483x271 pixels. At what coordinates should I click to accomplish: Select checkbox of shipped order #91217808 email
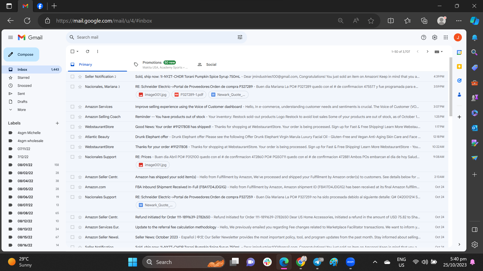point(72,127)
